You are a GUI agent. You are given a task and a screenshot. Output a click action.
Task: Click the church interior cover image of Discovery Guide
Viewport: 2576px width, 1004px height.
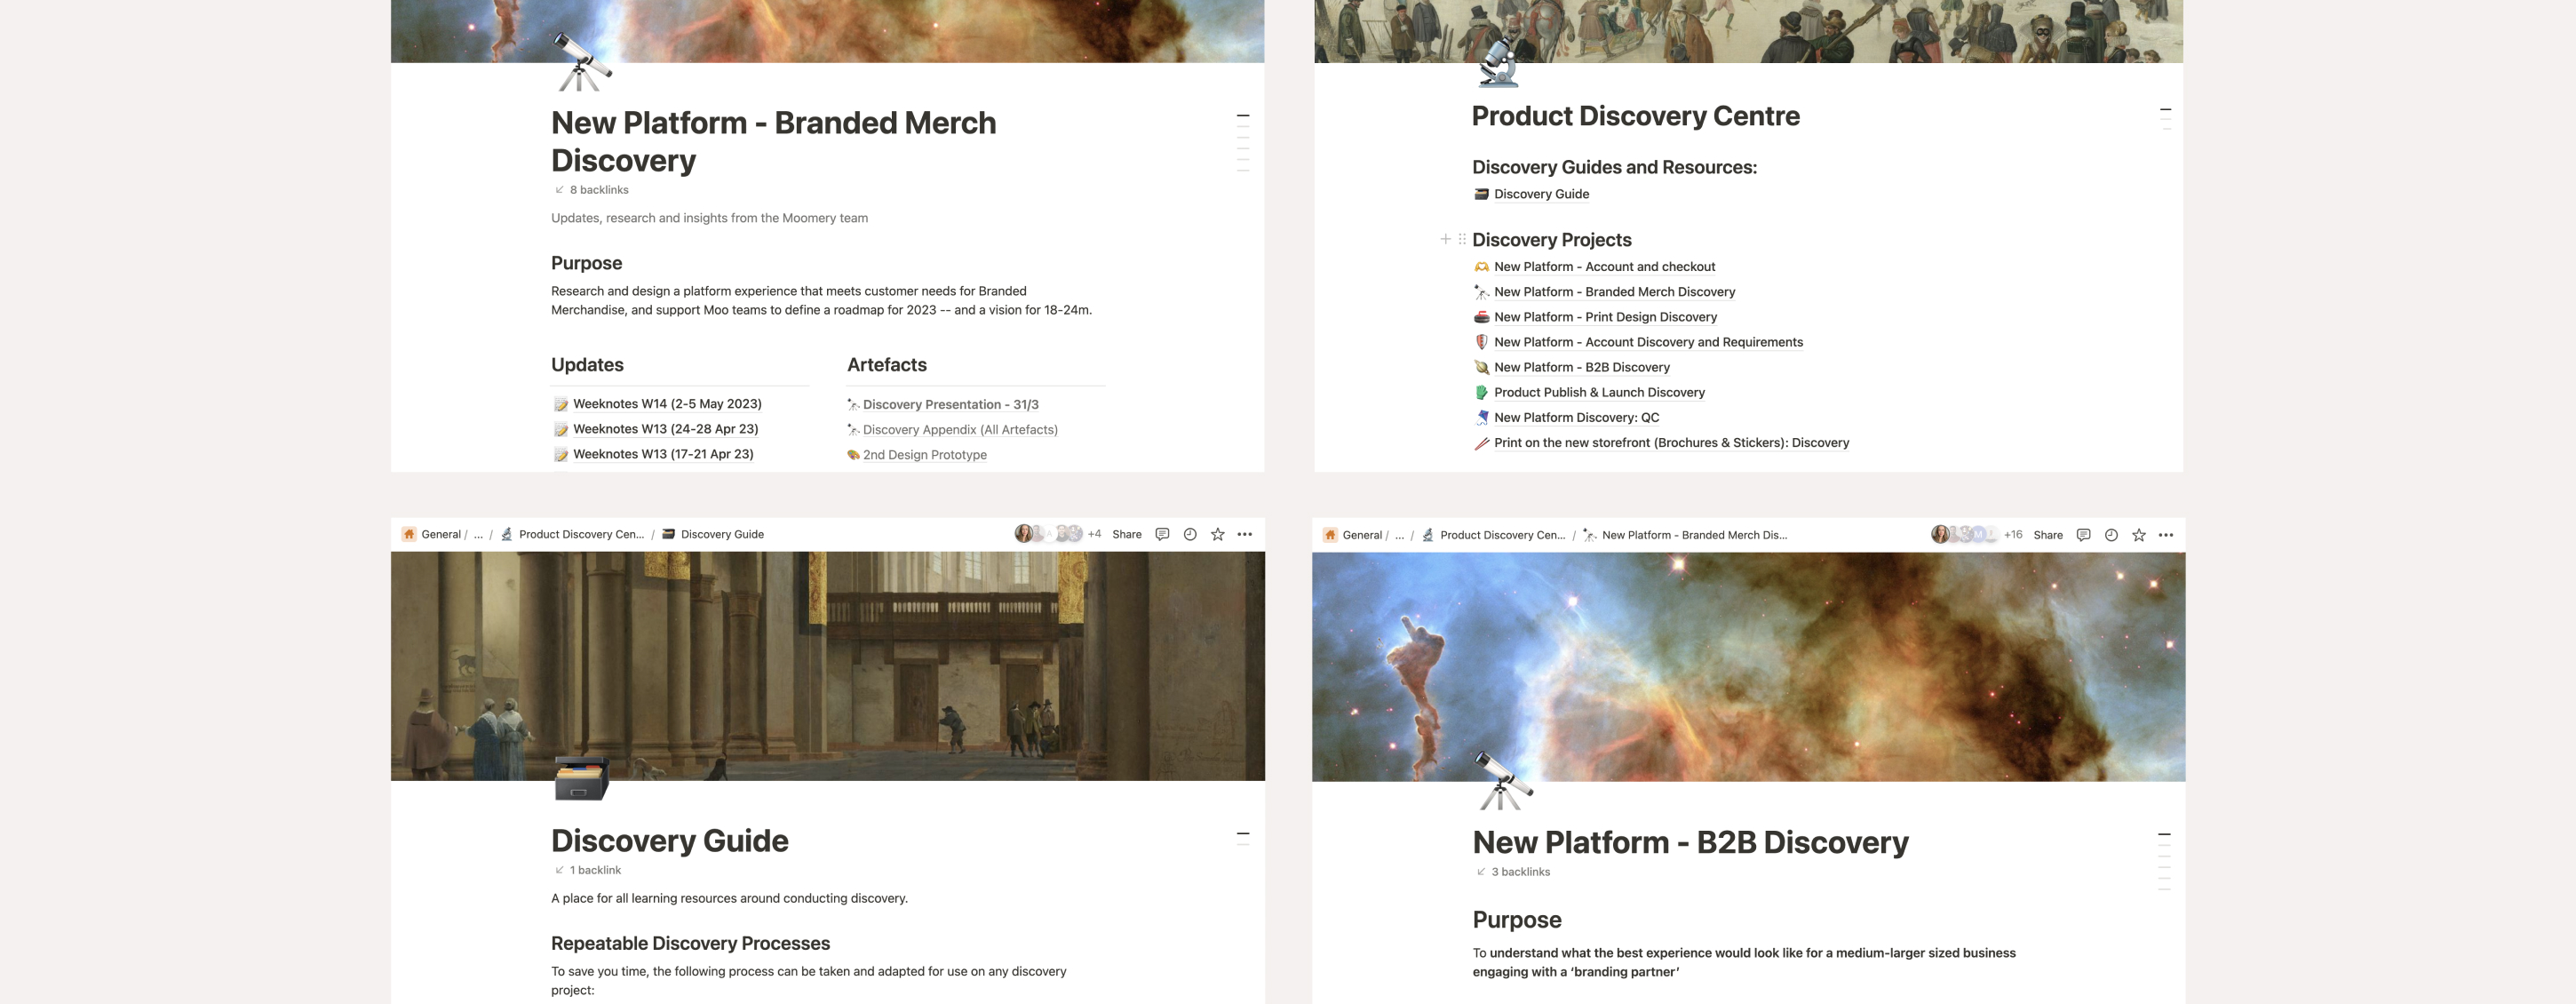(828, 666)
